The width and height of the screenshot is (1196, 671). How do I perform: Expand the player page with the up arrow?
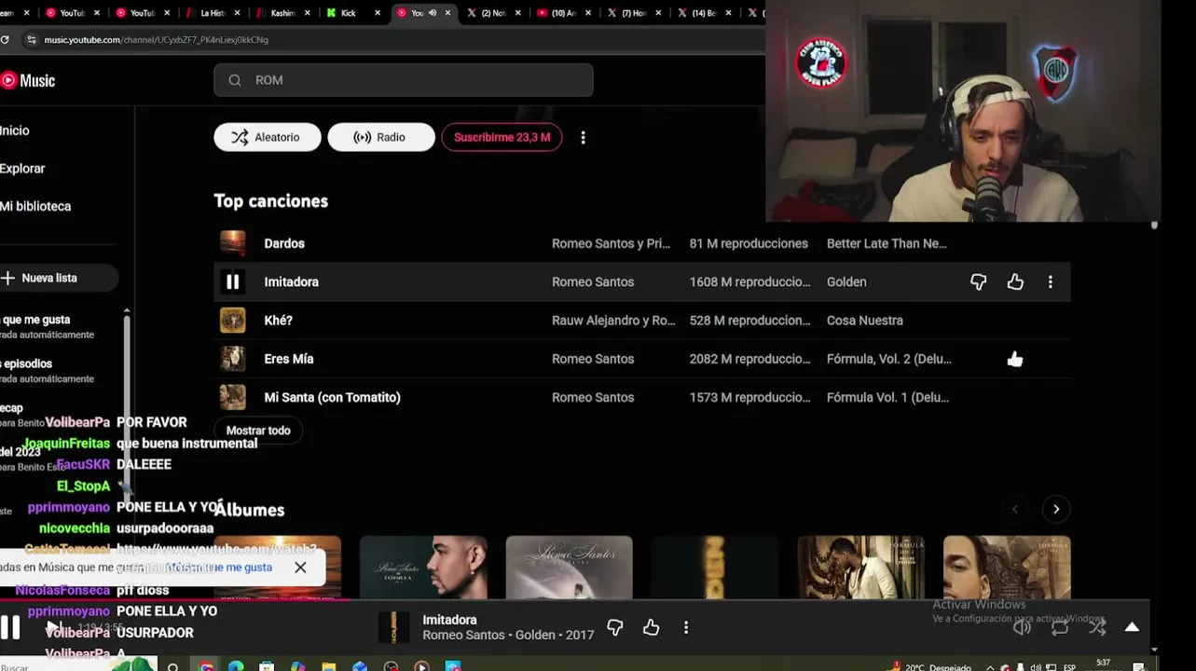coord(1132,627)
